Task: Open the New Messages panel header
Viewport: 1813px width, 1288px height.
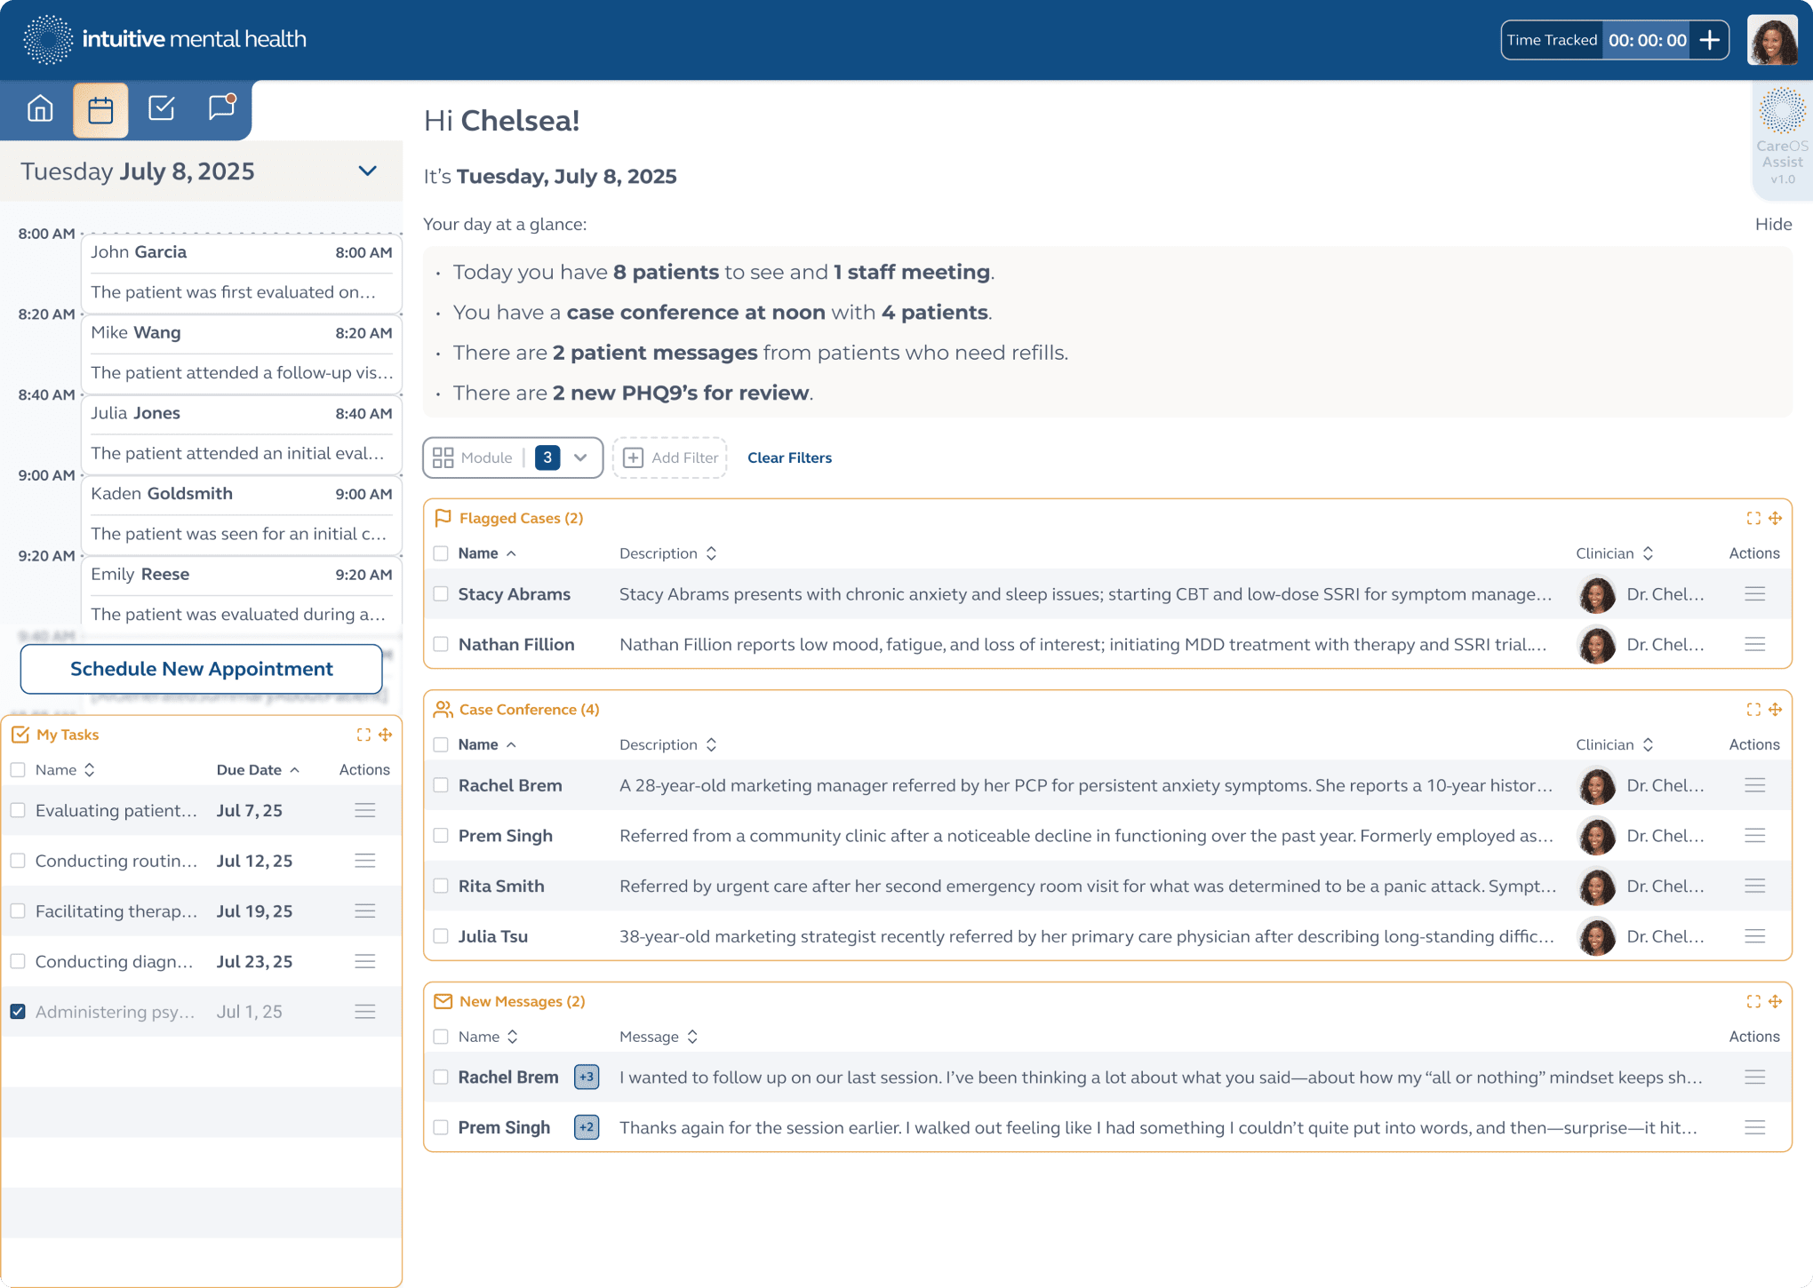Action: (x=522, y=1001)
